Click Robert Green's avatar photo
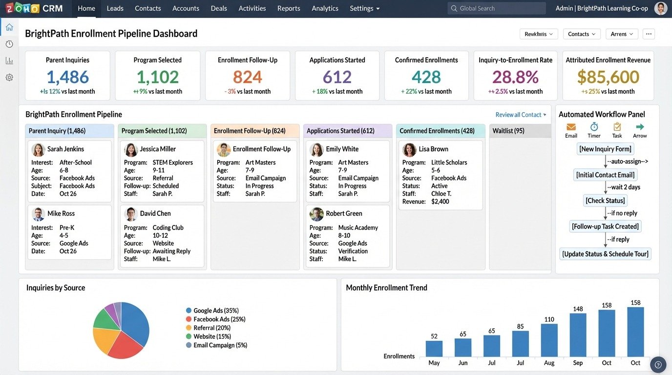The image size is (672, 375). [316, 214]
